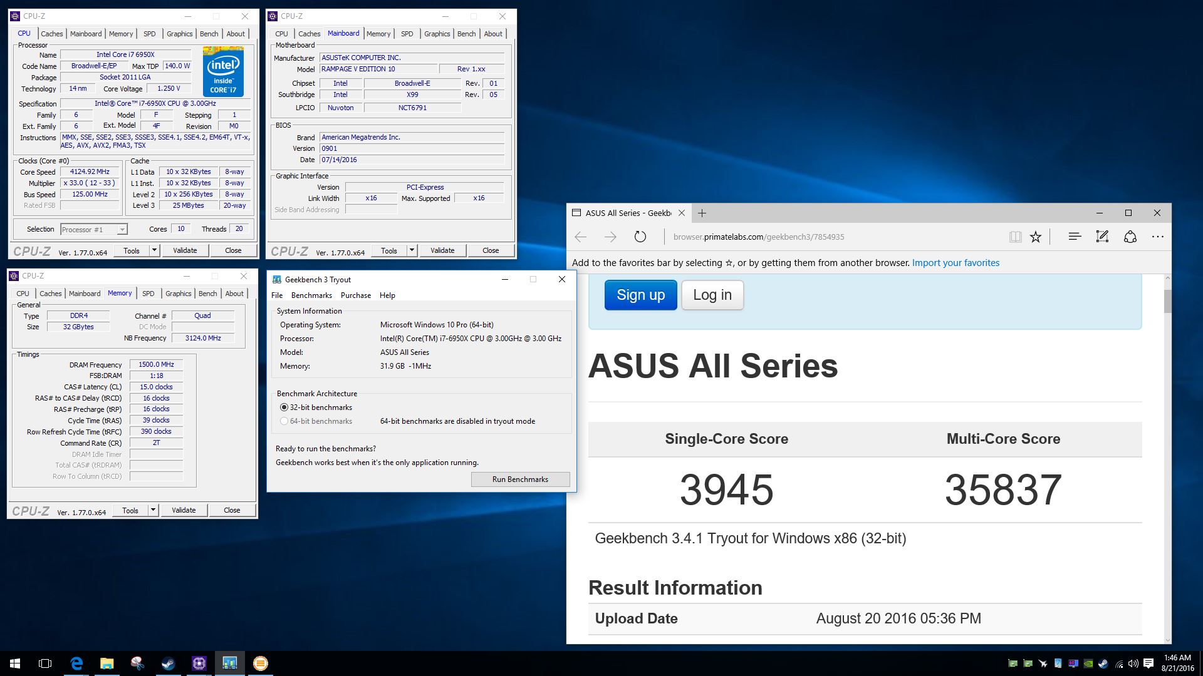
Task: Click the Edge icon in the taskbar
Action: pos(76,663)
